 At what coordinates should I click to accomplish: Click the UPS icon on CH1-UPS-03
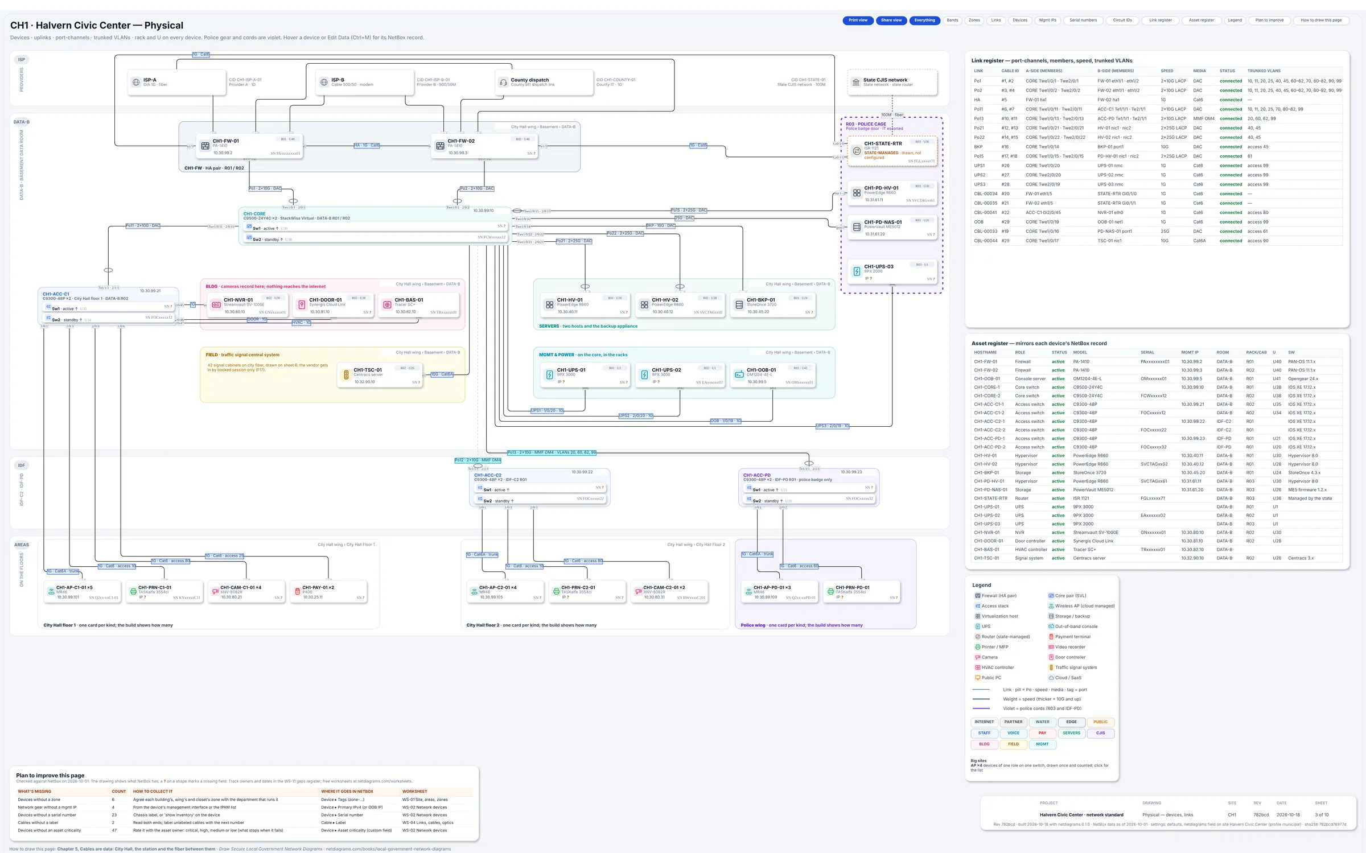coord(857,271)
